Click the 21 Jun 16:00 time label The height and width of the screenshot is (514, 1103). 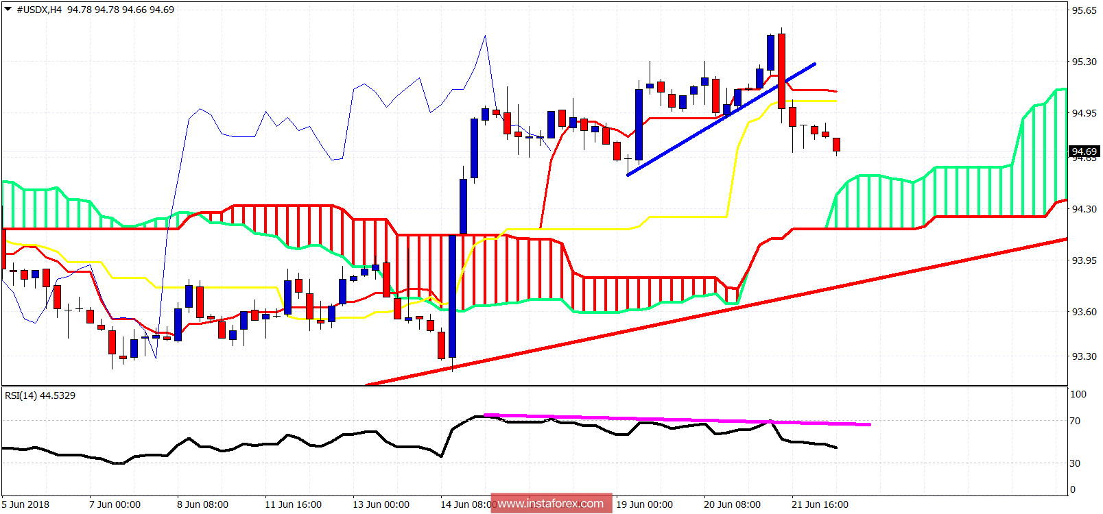point(820,504)
